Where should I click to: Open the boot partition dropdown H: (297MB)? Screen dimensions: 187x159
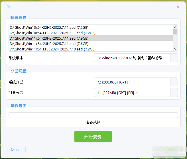136,93
